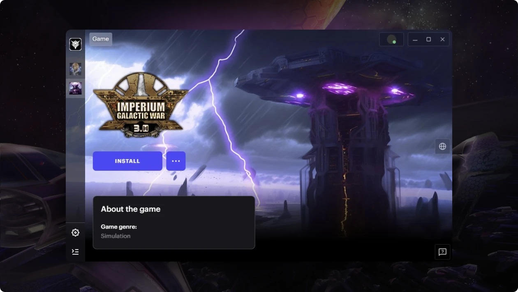The height and width of the screenshot is (292, 518).
Task: Select the blonde character game in sidebar
Action: (75, 69)
